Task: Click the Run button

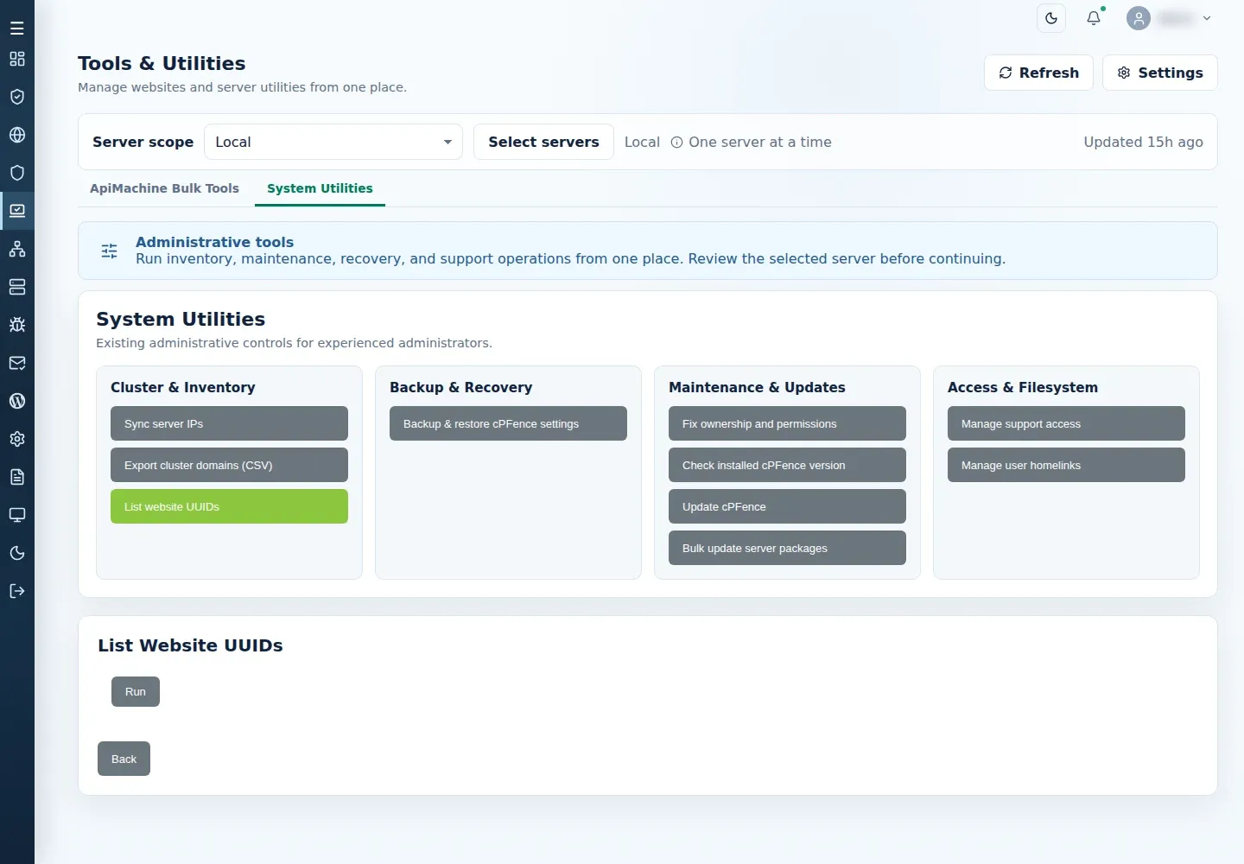Action: [136, 691]
